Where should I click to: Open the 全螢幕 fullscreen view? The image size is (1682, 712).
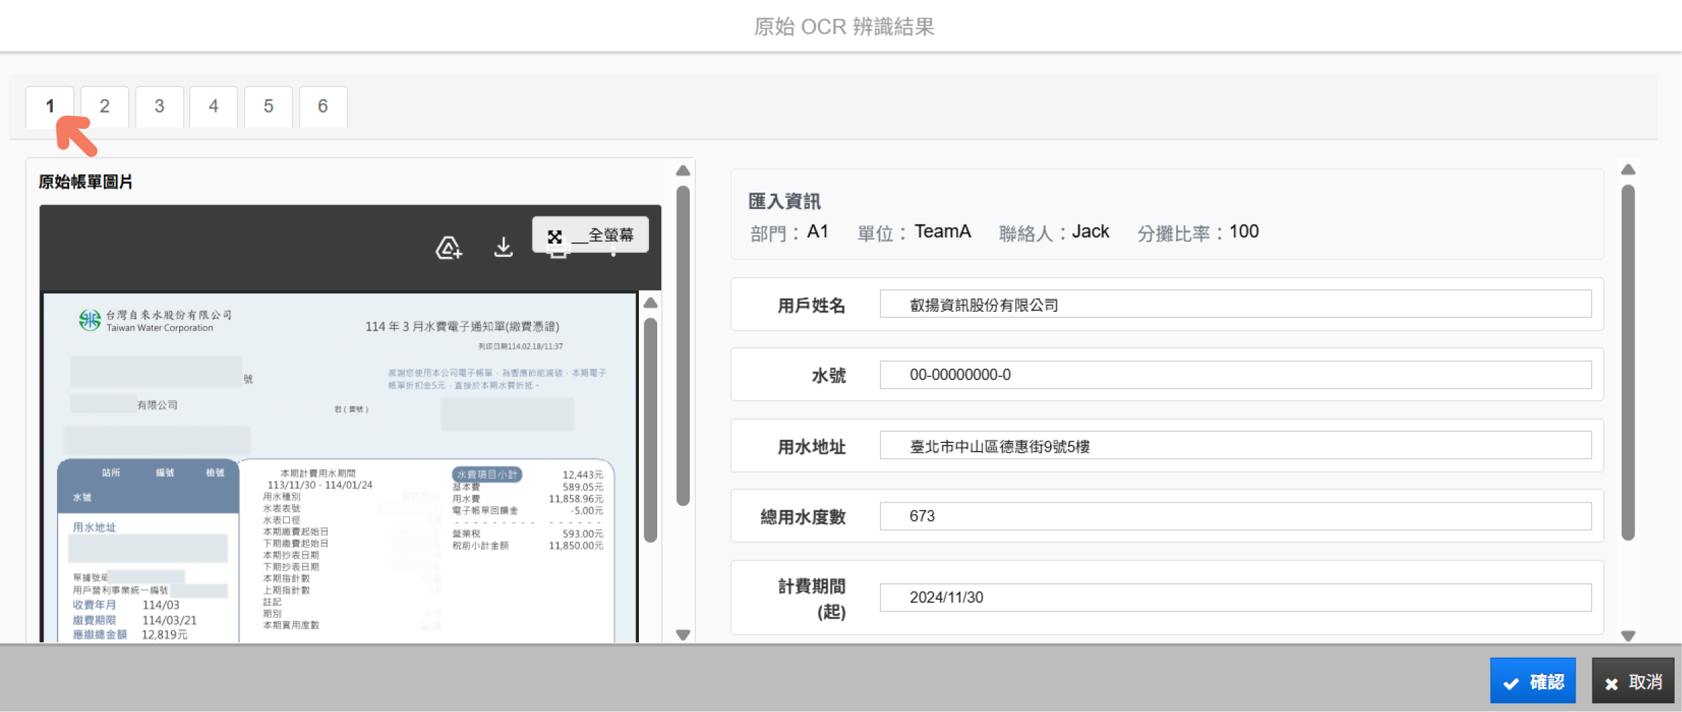point(590,235)
